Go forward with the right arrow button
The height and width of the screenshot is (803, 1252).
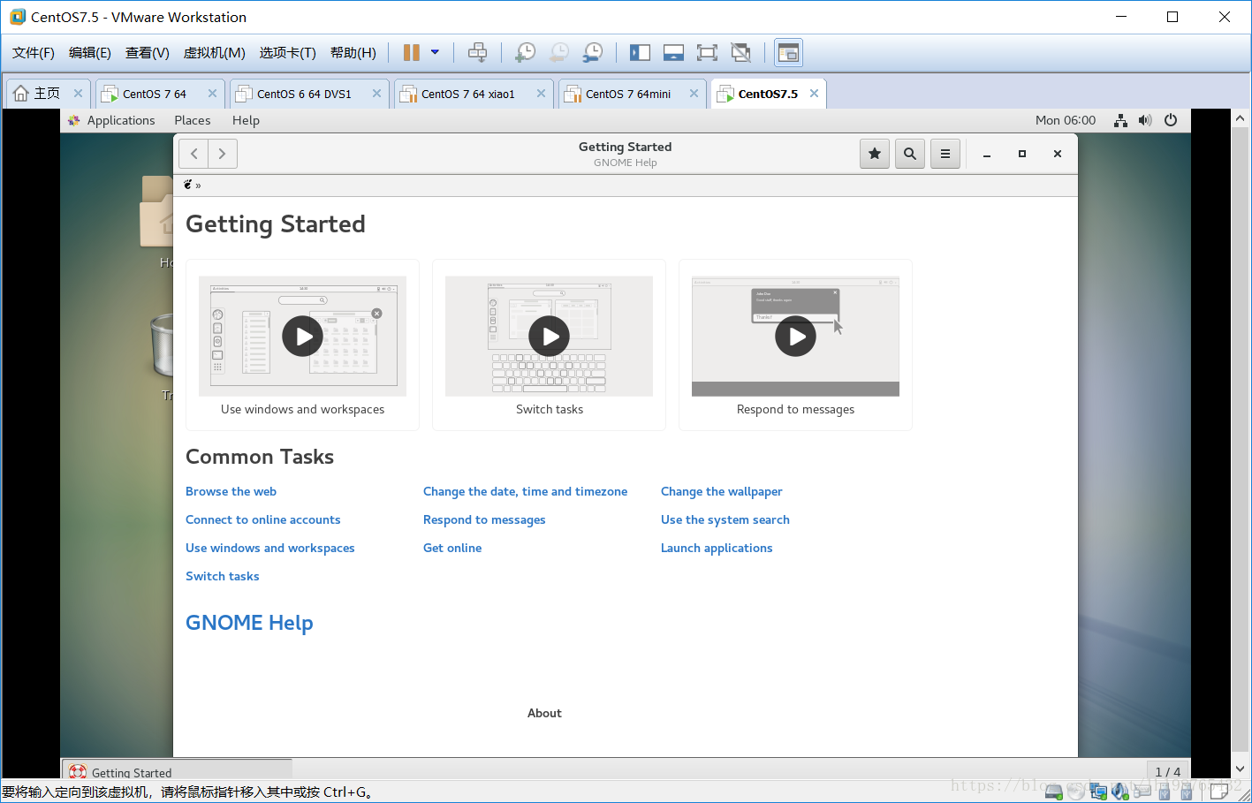(223, 154)
